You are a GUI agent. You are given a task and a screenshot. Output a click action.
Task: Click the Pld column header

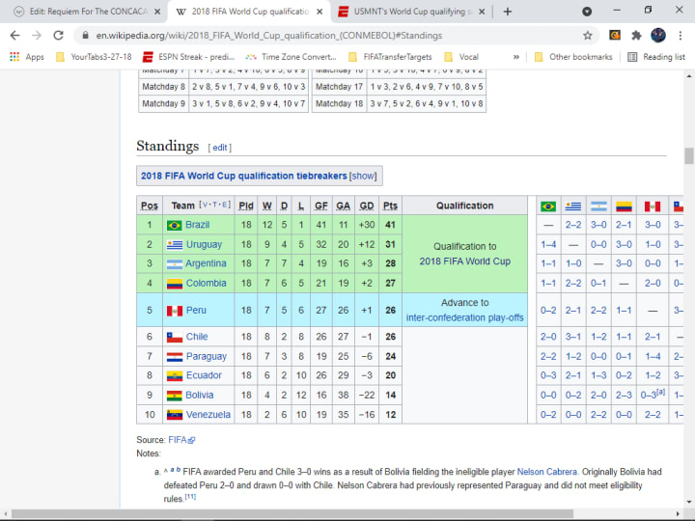[x=246, y=206]
